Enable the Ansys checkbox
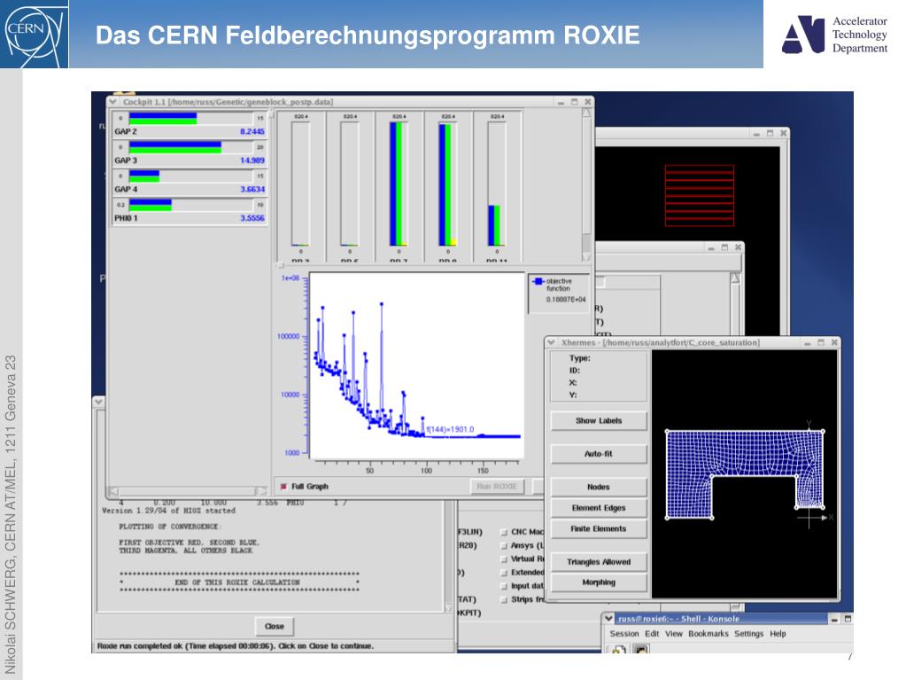906x680 pixels. (504, 545)
